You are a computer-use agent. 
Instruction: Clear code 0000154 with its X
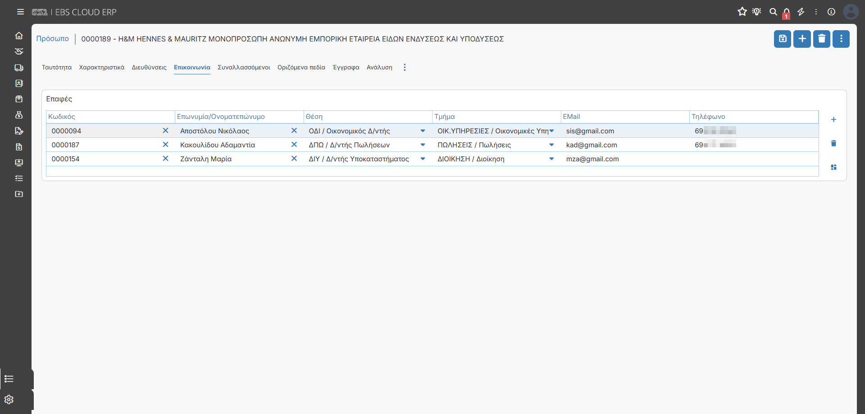tap(165, 159)
